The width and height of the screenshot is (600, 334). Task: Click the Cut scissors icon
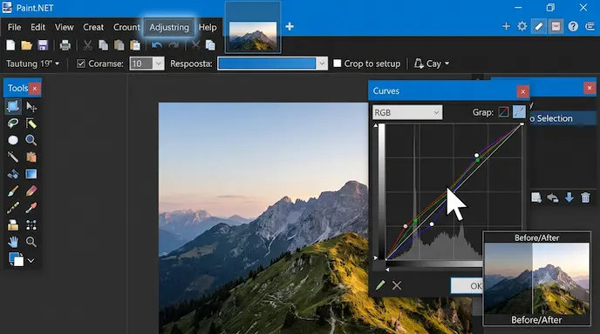click(x=87, y=45)
